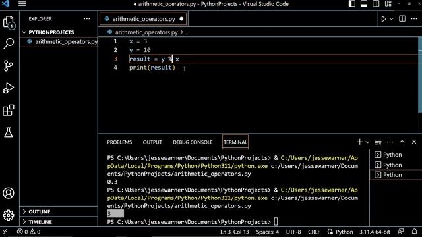Open Customize Layout icon in title bar
The image size is (422, 237).
[x=388, y=4]
